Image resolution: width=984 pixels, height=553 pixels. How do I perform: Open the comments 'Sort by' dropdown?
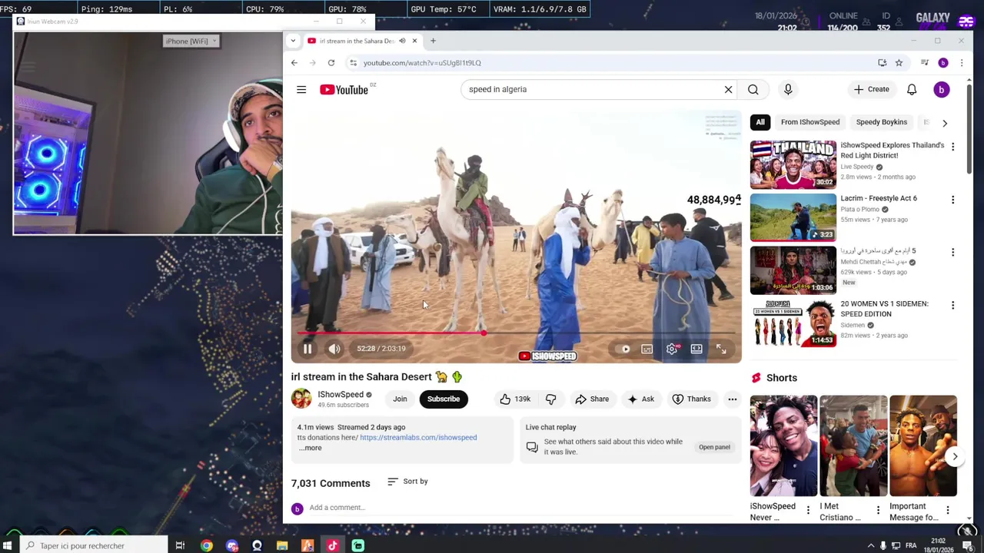(x=407, y=482)
